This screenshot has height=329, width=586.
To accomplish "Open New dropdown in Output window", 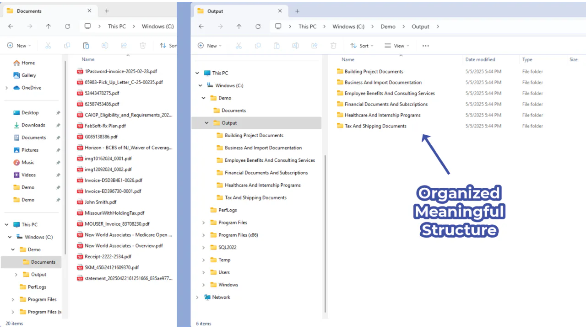I will (210, 46).
